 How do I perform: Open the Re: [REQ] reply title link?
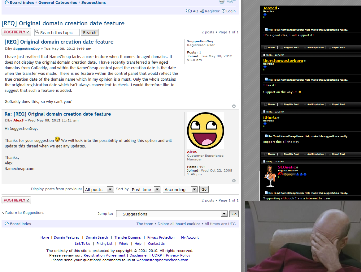(x=58, y=114)
